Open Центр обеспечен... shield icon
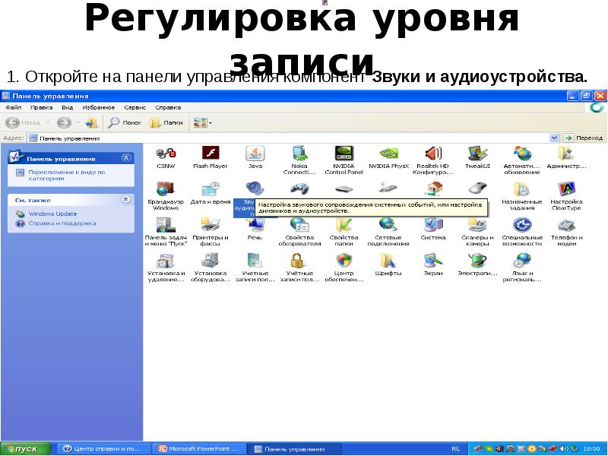Viewport: 608px width, 456px height. (344, 268)
